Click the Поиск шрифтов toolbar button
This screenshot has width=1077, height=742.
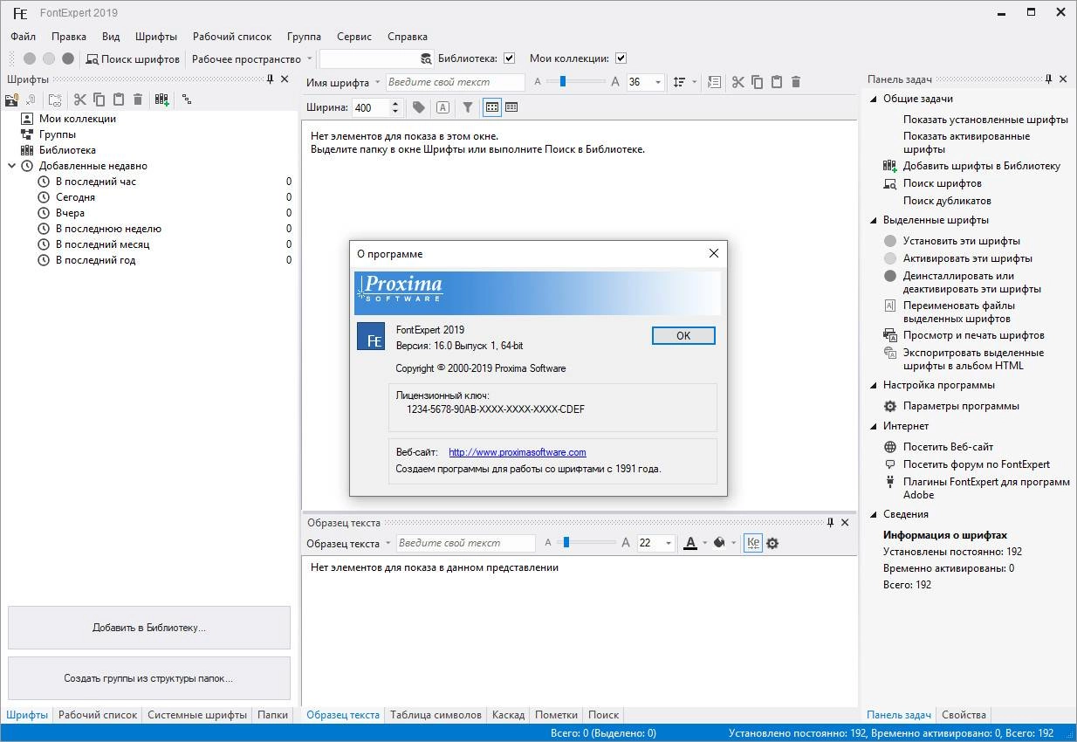tap(133, 58)
